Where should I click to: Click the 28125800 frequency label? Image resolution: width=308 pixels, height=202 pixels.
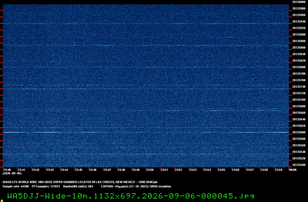(299, 67)
